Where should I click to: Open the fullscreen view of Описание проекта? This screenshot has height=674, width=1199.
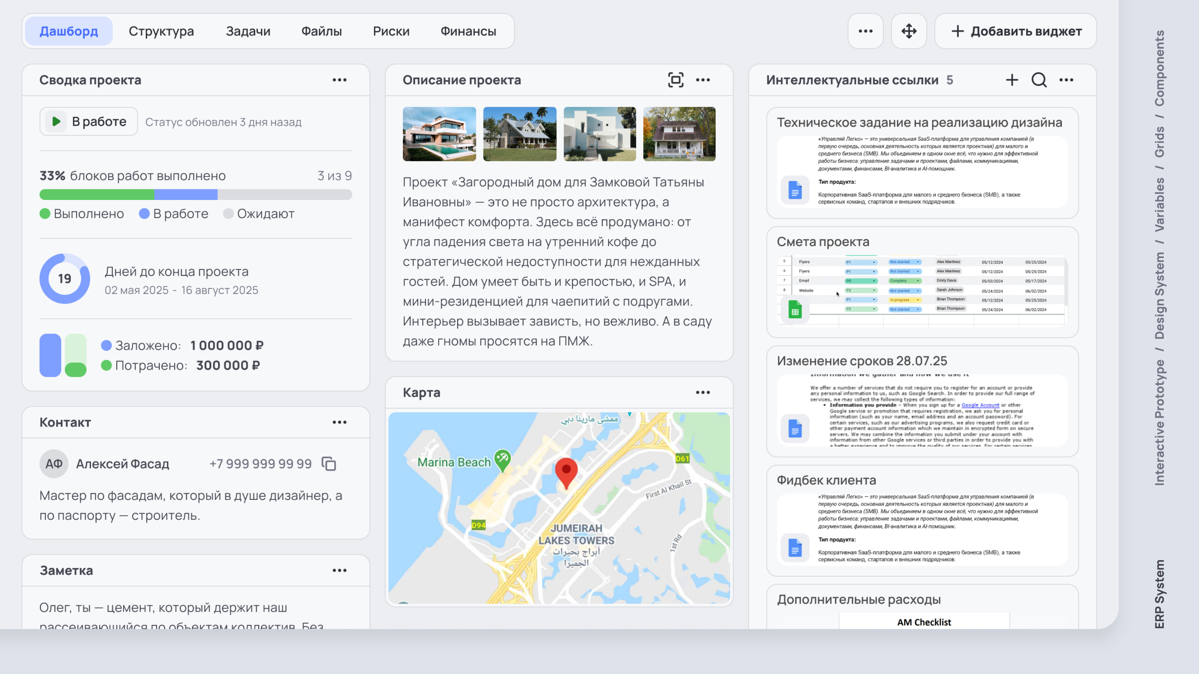(x=675, y=79)
